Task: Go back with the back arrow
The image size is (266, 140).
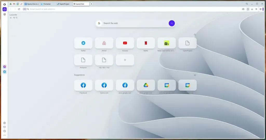Action: pyautogui.click(x=10, y=9)
